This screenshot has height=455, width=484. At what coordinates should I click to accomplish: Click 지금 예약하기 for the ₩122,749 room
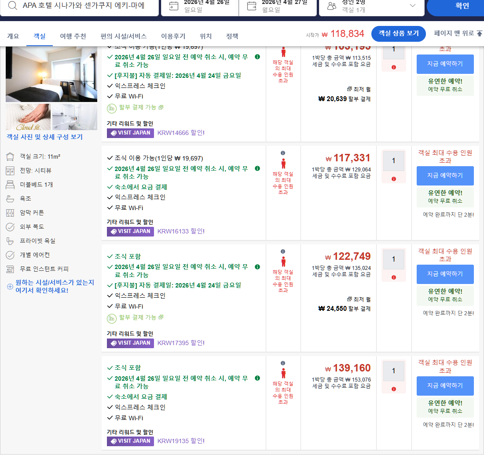(445, 274)
